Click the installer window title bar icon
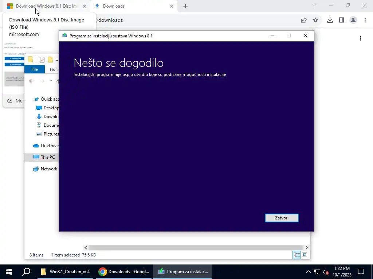Image resolution: width=373 pixels, height=279 pixels. (x=65, y=36)
